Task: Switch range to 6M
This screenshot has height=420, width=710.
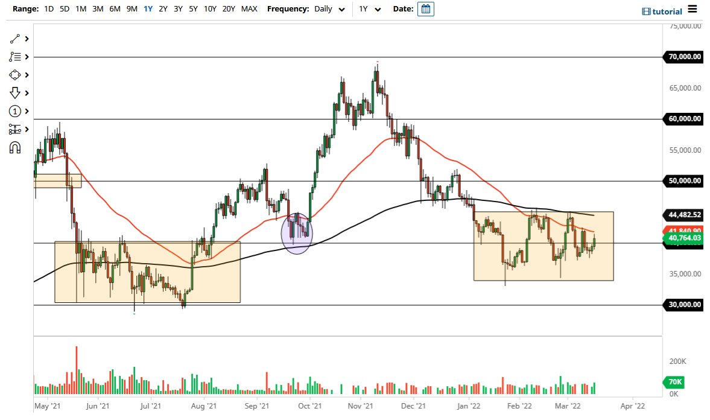Action: (x=115, y=9)
